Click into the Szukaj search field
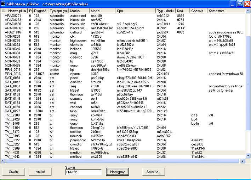This screenshot has height=180, width=251. (84, 172)
